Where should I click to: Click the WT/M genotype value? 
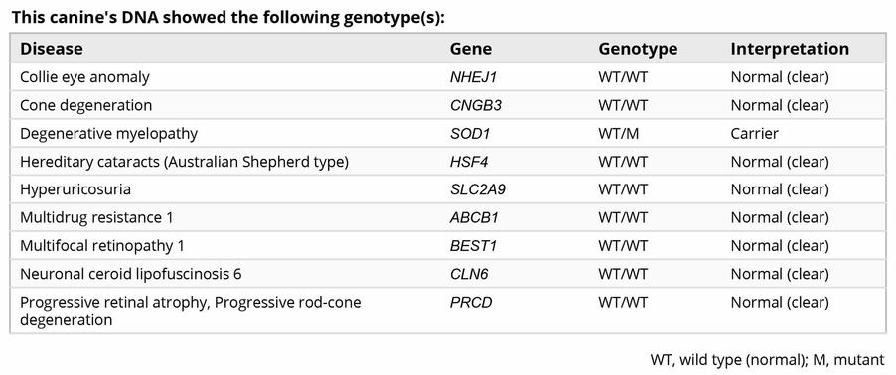(618, 134)
